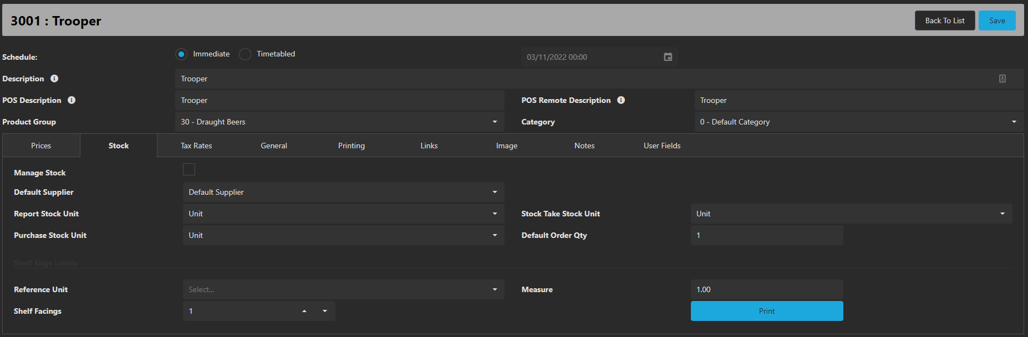1028x337 pixels.
Task: Decrease Shelf Facings with down arrow
Action: coord(325,311)
